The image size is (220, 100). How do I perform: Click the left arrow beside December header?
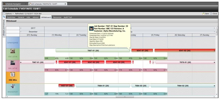pyautogui.click(x=21, y=32)
